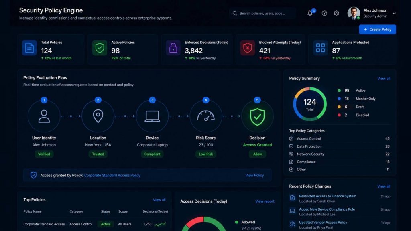Click the Active Policies shield icon
The width and height of the screenshot is (411, 231).
coord(100,48)
